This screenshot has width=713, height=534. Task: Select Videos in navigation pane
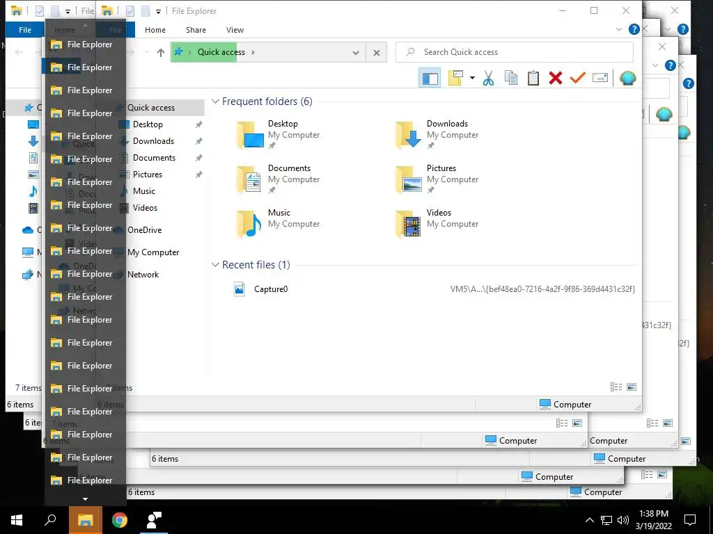[x=145, y=208]
